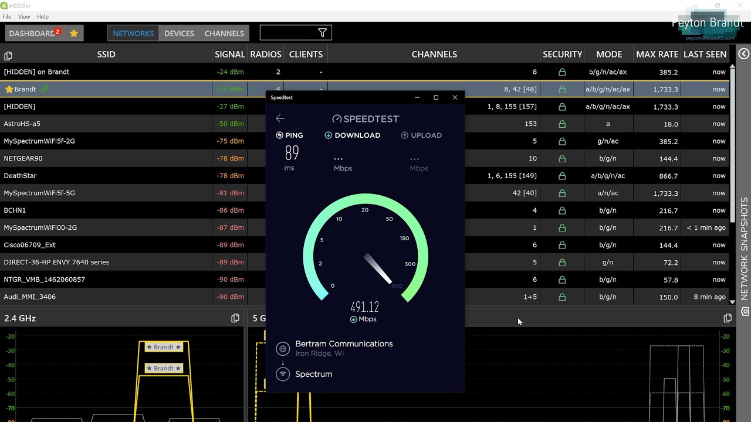Screen dimensions: 751x422
Task: Sort by the MAX RATE column header
Action: click(x=657, y=54)
